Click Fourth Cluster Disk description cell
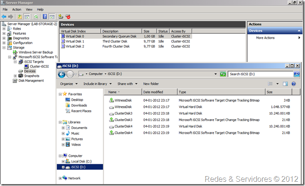The image size is (305, 186). pyautogui.click(x=116, y=46)
